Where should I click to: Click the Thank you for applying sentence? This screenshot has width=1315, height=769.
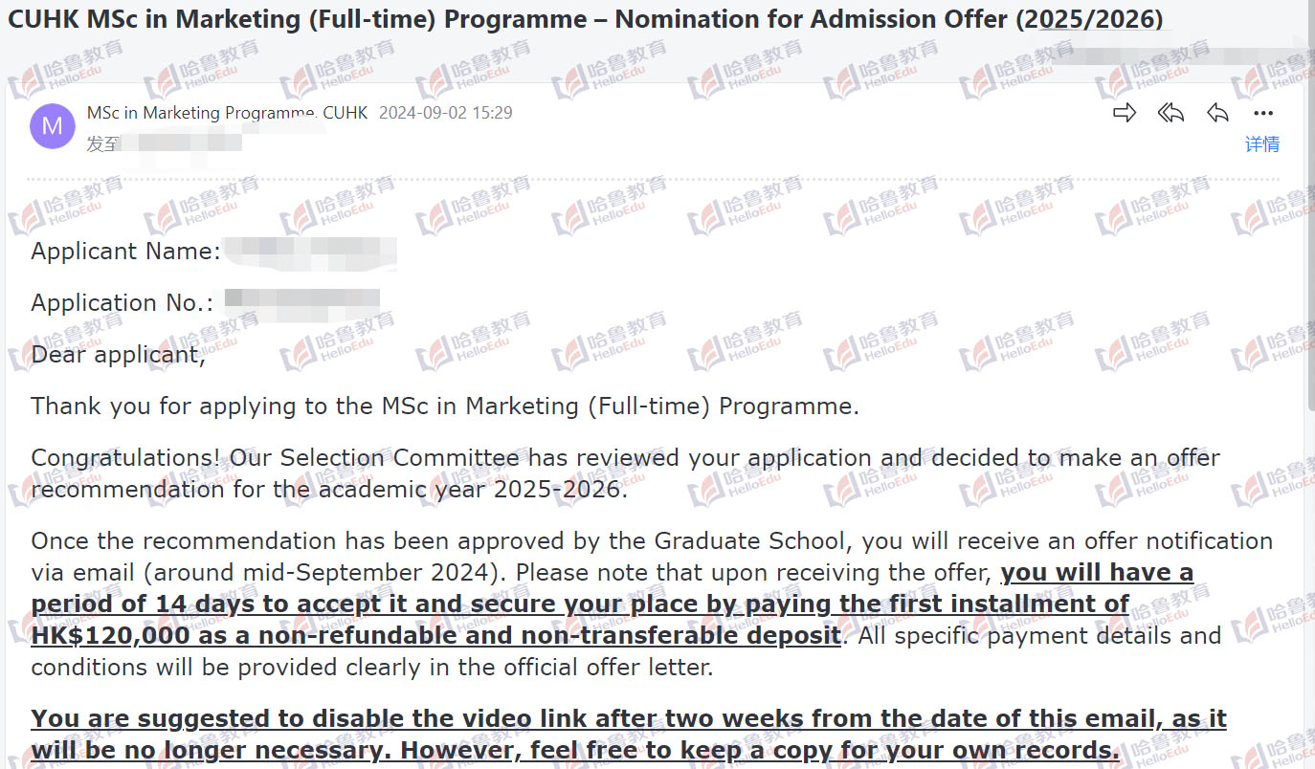pyautogui.click(x=445, y=406)
